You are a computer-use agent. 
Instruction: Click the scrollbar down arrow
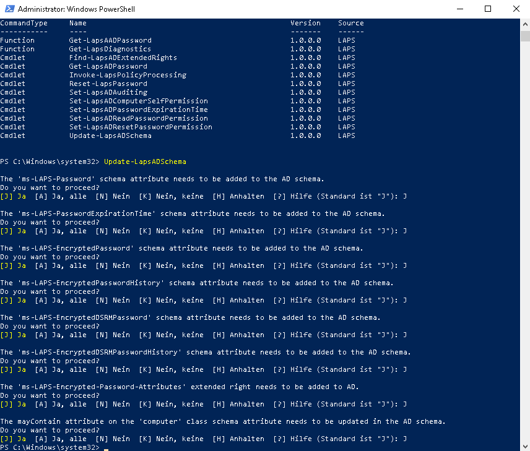click(x=524, y=445)
